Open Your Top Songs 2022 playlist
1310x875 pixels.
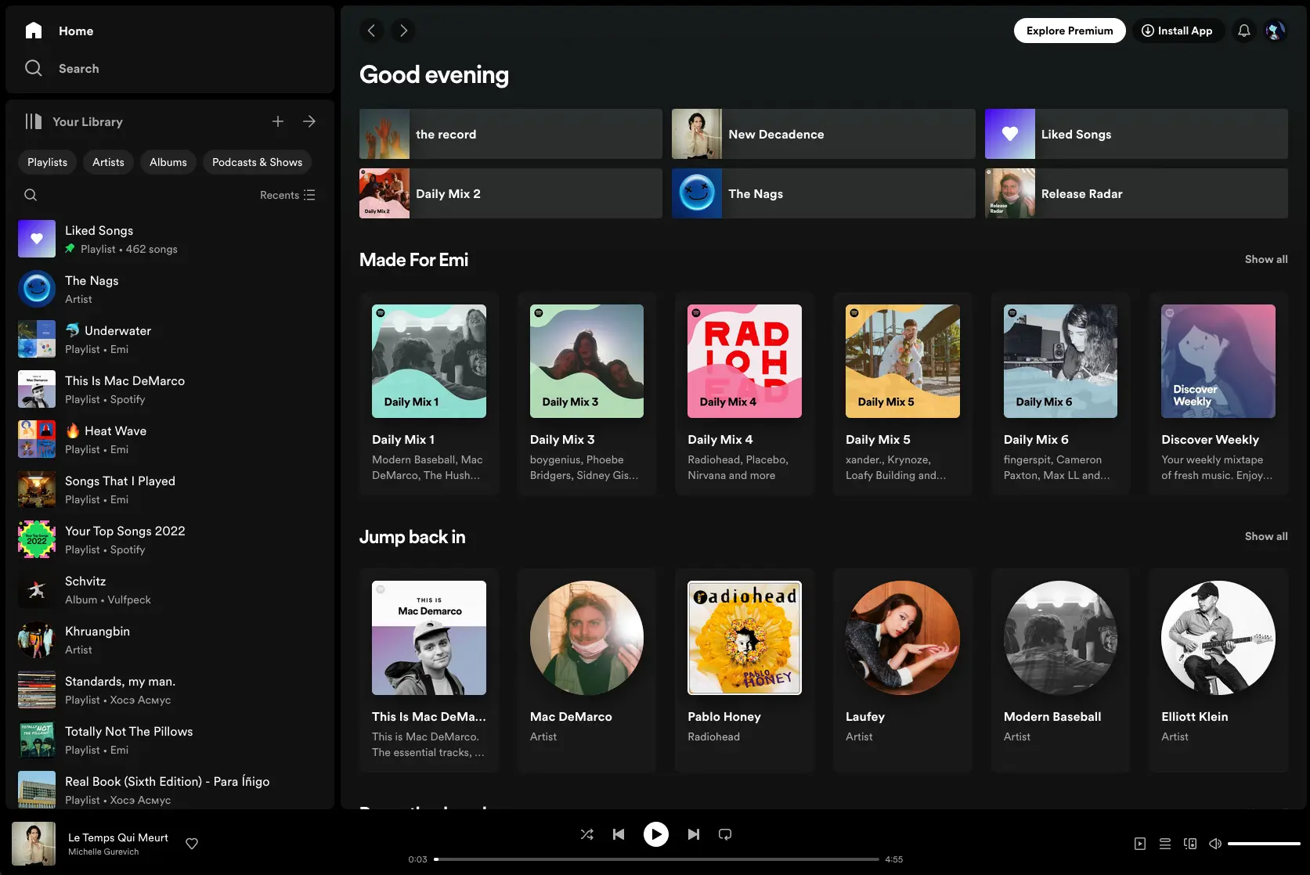[x=170, y=539]
